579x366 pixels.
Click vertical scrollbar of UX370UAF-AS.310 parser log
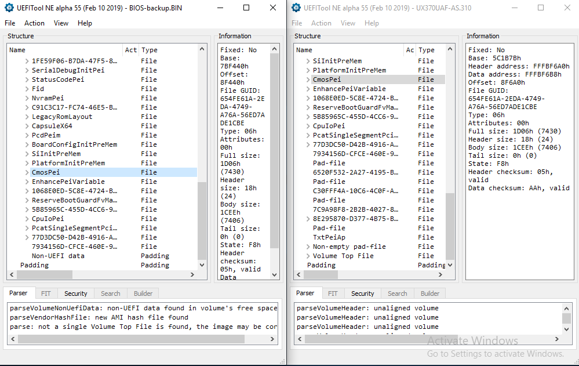point(566,318)
